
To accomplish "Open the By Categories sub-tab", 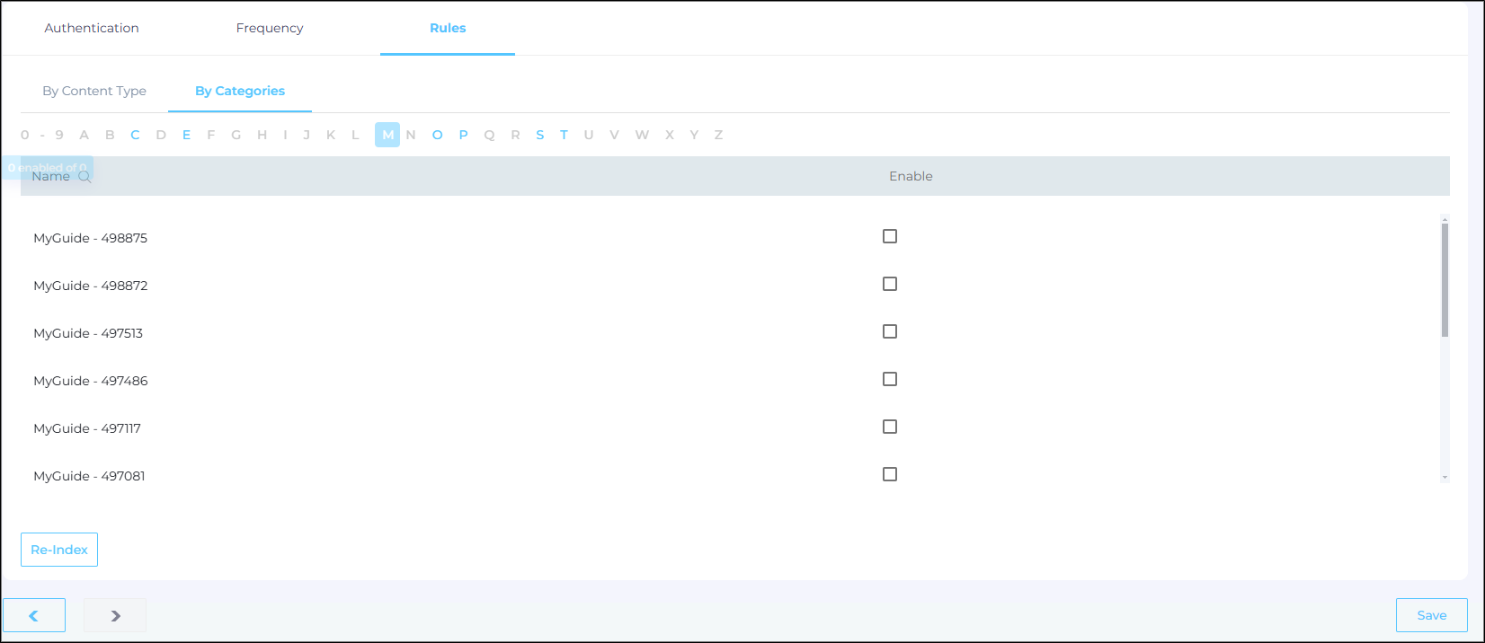I will (240, 91).
